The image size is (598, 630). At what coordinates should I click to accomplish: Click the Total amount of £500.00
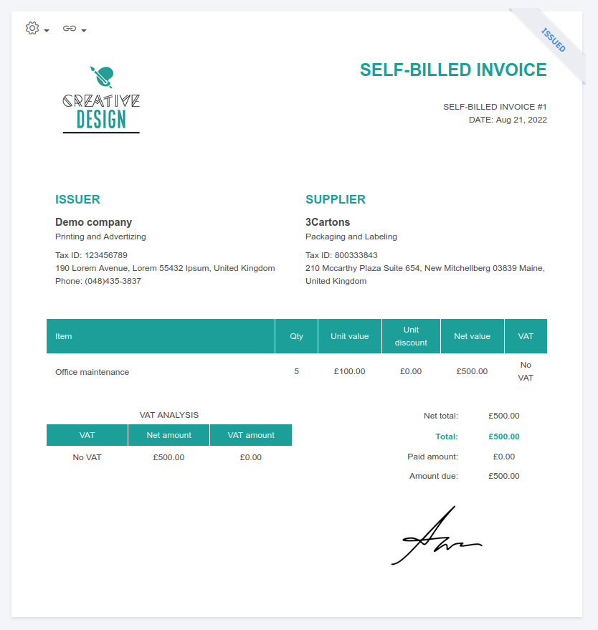(503, 436)
